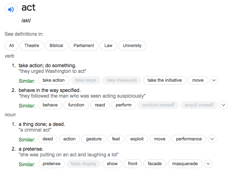Screen dimensions: 233x174
Task: Filter definitions by Law
Action: (108, 46)
